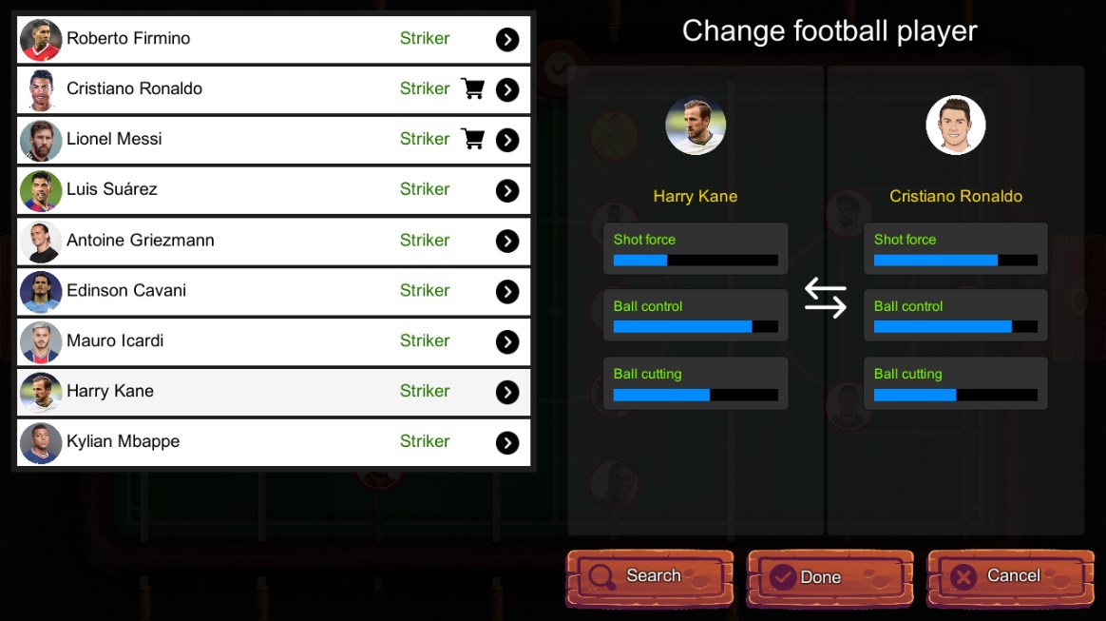Click the Cancel button

pyautogui.click(x=1011, y=578)
